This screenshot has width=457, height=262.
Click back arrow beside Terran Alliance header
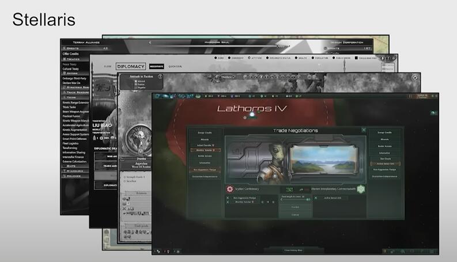point(150,43)
